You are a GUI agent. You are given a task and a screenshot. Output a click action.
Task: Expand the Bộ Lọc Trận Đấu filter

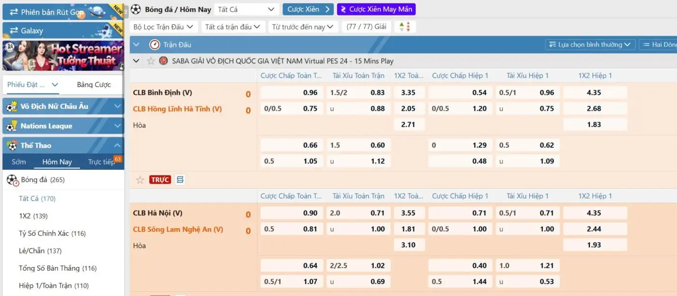pos(163,27)
